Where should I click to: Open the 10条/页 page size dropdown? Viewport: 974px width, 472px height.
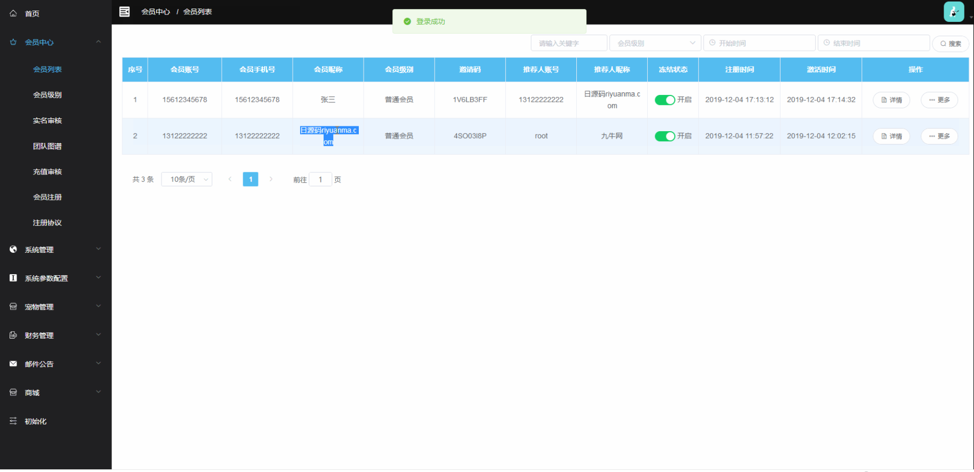[x=187, y=179]
